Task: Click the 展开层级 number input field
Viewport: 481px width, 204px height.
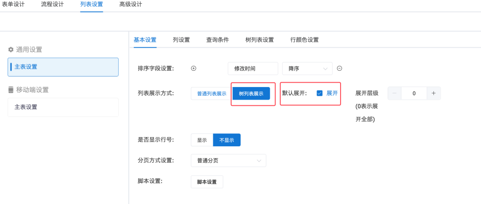Action: click(414, 93)
